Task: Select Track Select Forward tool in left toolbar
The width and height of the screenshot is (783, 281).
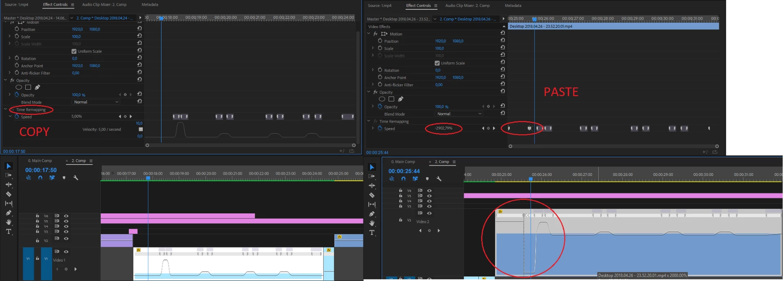Action: click(x=9, y=175)
